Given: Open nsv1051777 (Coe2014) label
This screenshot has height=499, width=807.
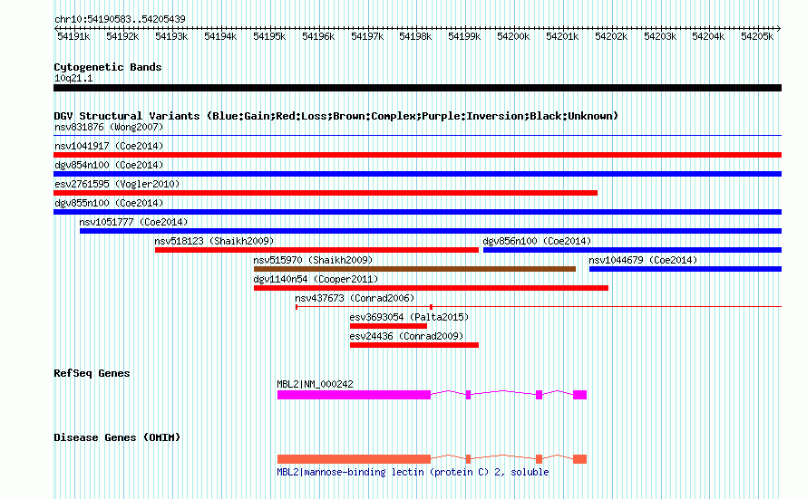Looking at the screenshot, I should (134, 222).
